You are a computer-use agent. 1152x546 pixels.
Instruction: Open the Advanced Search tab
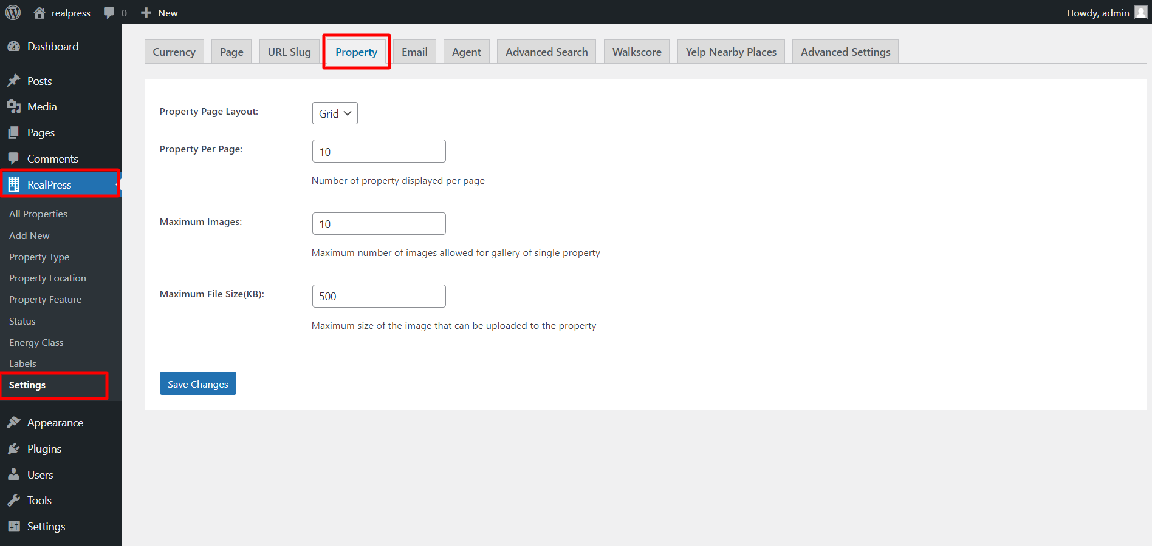[546, 52]
